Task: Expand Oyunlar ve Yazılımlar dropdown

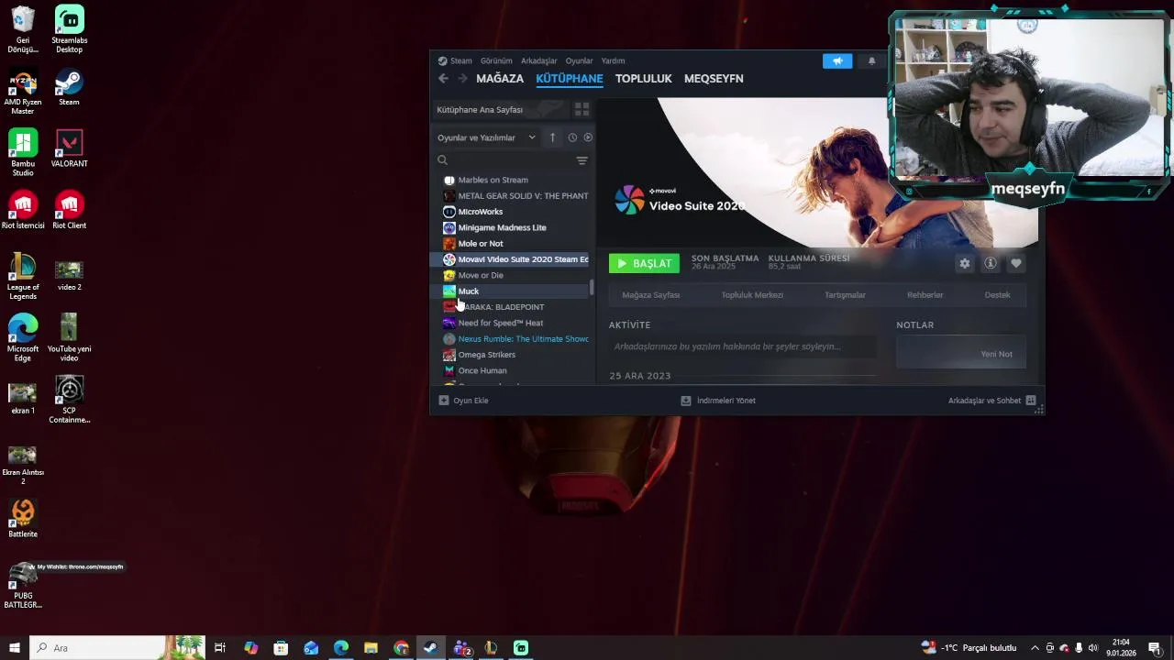Action: 487,137
